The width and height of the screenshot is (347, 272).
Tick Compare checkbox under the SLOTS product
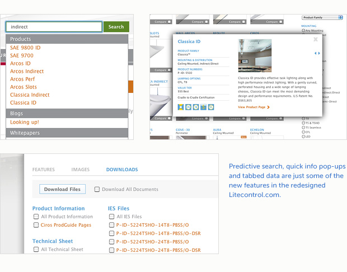pos(169,70)
